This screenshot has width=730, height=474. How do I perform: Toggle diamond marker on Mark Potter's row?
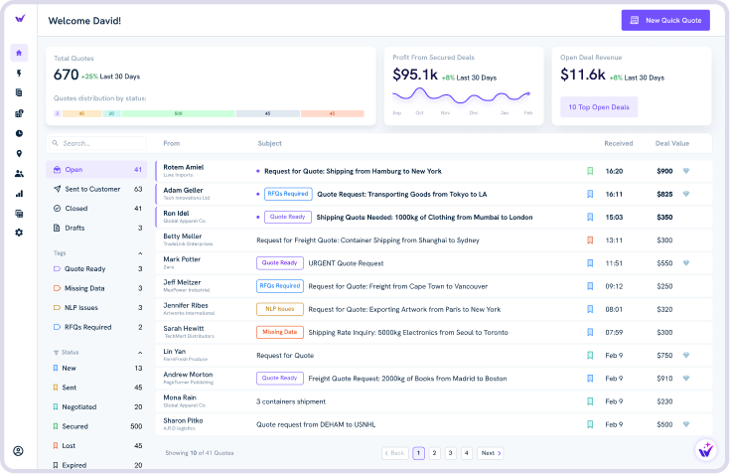click(685, 263)
